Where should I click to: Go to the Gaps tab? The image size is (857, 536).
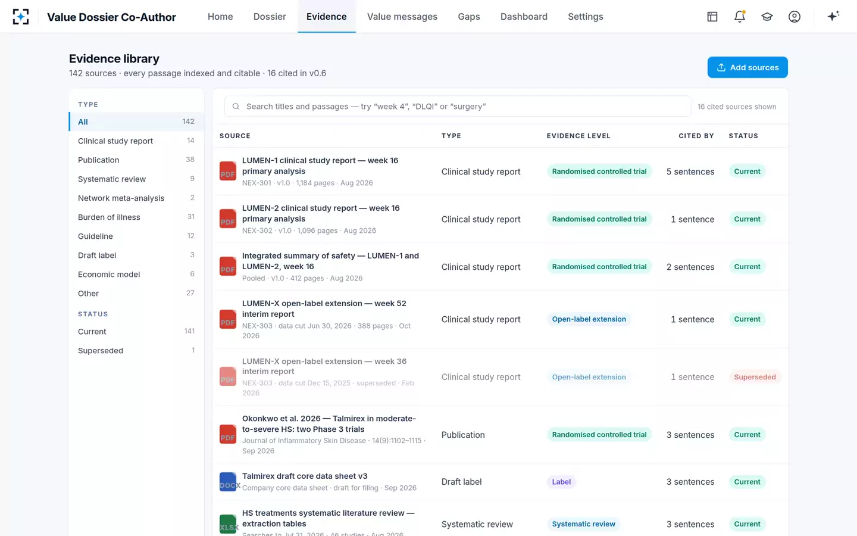pos(469,17)
